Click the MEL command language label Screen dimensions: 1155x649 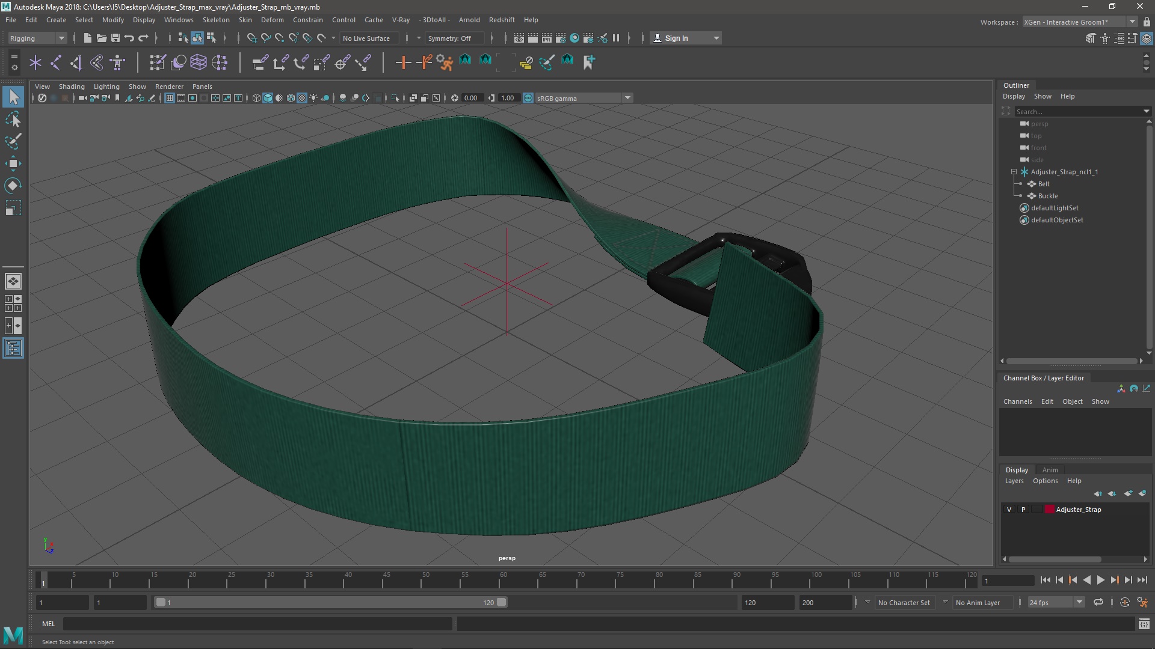click(48, 624)
